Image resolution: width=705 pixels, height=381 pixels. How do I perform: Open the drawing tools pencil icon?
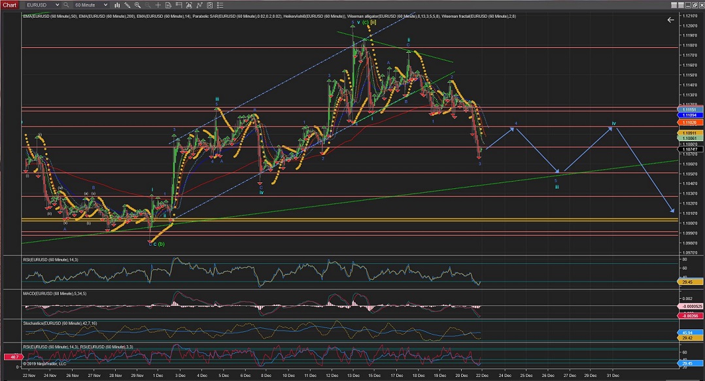click(128, 5)
